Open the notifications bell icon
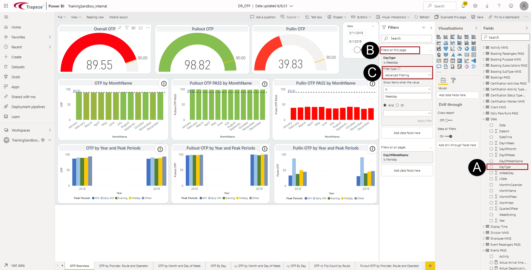 (463, 6)
